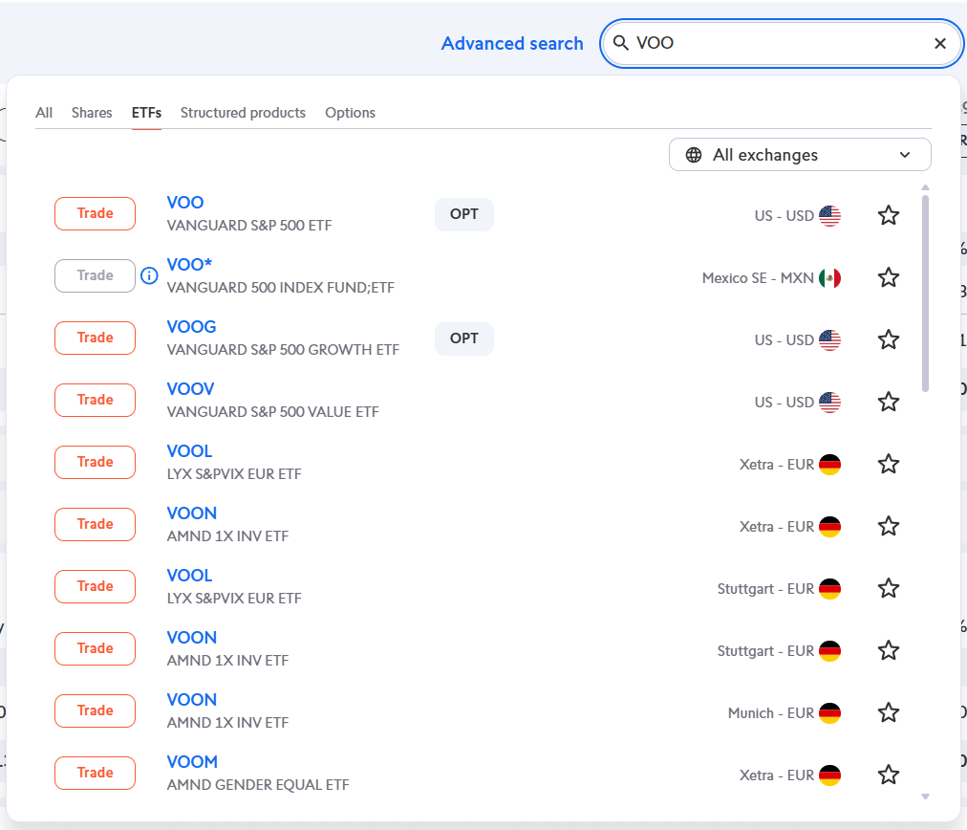Image resolution: width=967 pixels, height=830 pixels.
Task: Click the US flag on VOO row
Action: tap(830, 216)
